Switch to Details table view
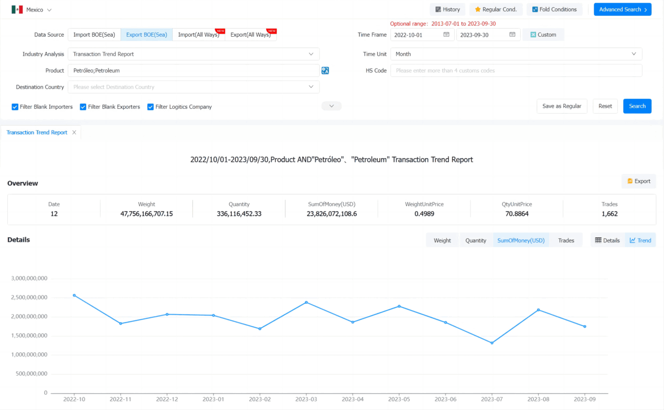 click(x=607, y=240)
